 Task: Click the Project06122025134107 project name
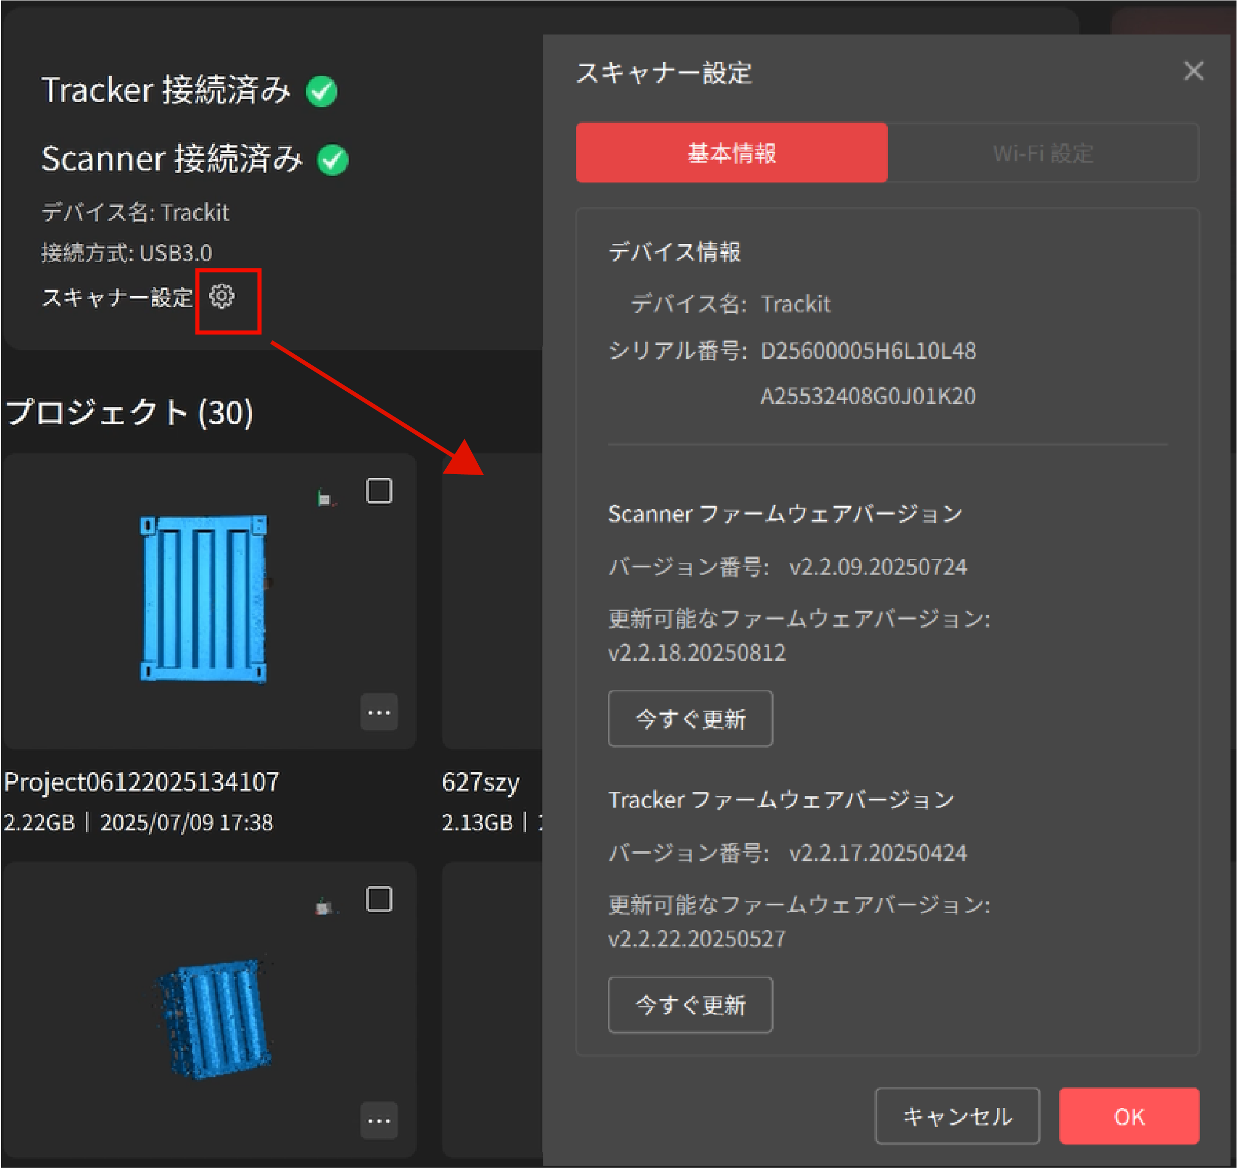tap(141, 782)
